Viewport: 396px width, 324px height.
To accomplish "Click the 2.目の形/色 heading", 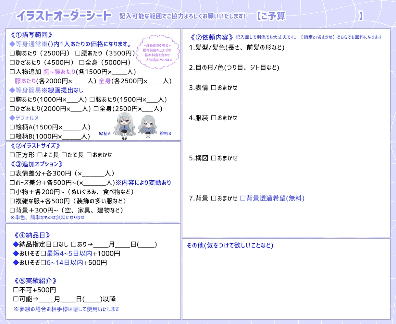I will coord(234,67).
